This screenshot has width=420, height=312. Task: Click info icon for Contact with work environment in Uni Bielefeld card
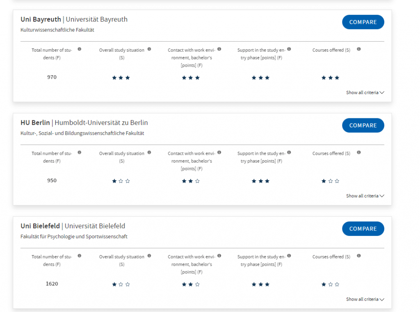click(x=219, y=256)
